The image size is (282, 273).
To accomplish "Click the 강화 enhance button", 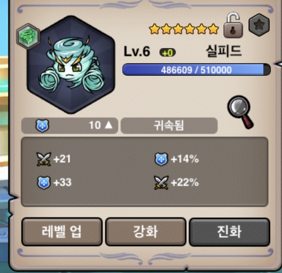I will click(x=146, y=232).
